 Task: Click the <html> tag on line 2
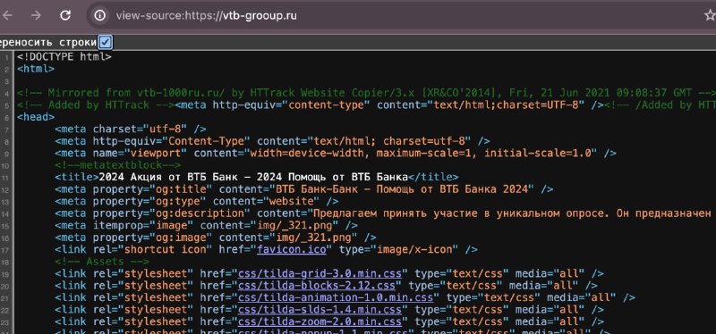[x=36, y=69]
